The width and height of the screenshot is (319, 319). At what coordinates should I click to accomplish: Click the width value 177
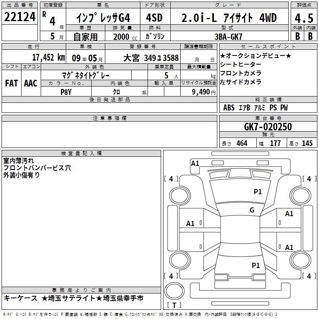[x=275, y=143]
